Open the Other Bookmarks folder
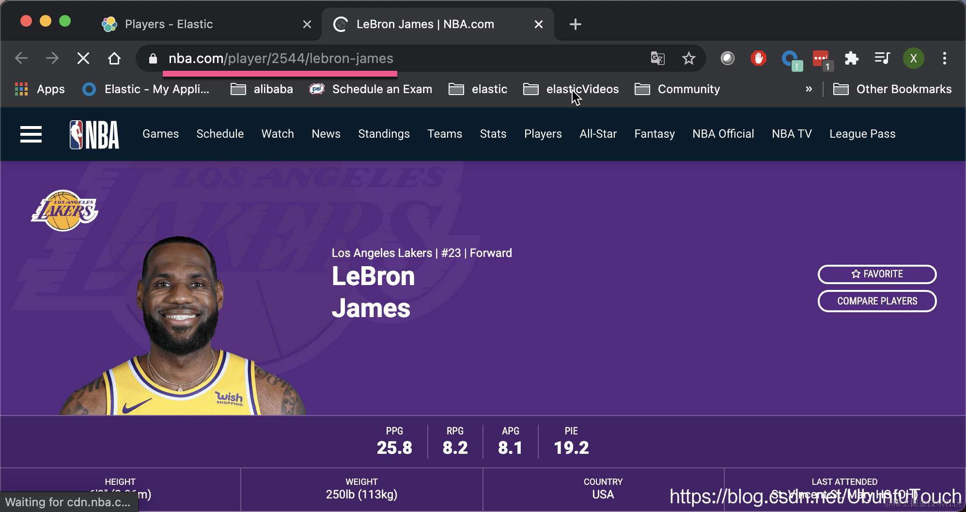 click(892, 89)
